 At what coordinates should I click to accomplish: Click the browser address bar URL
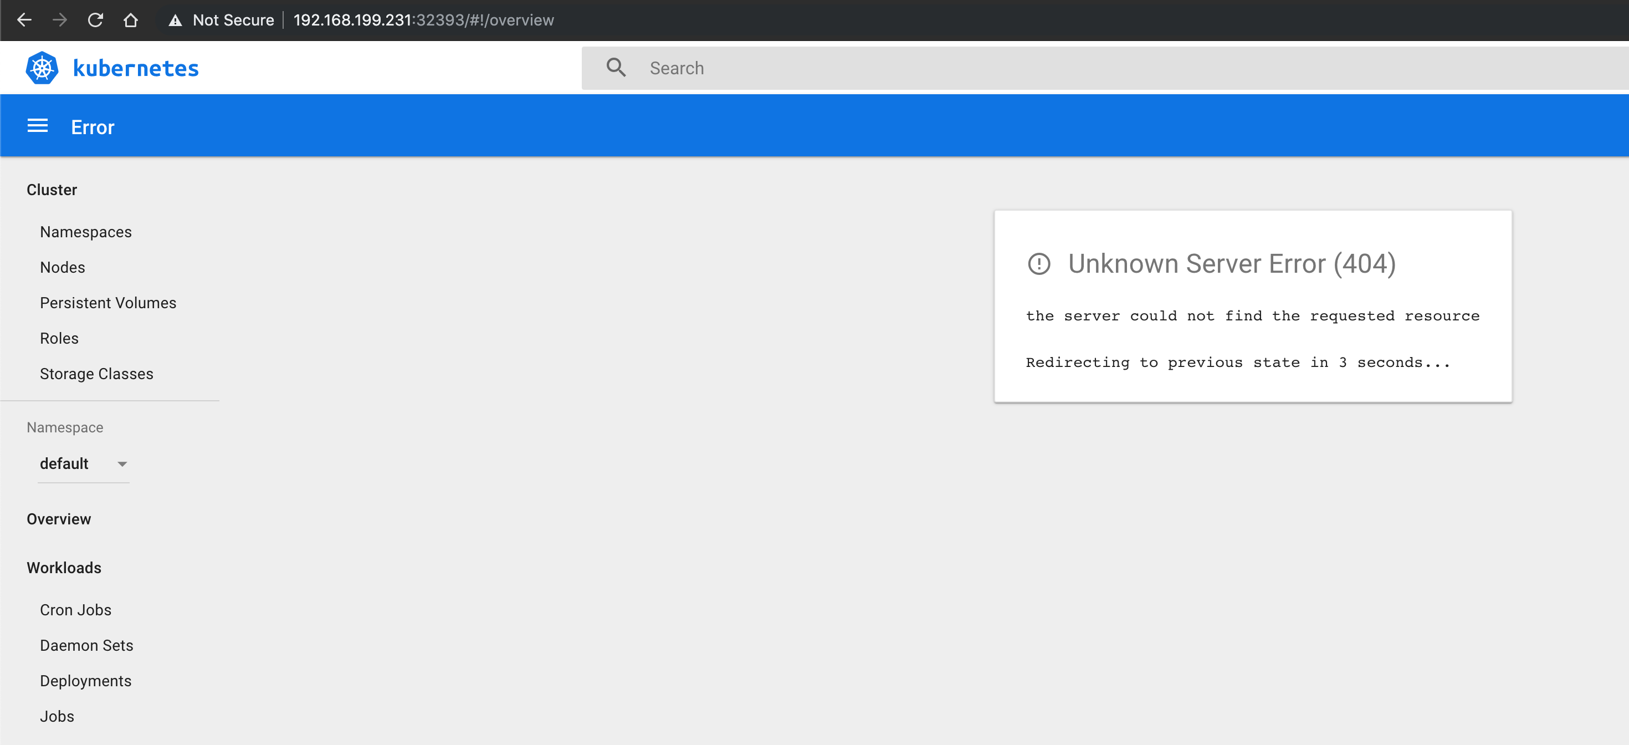(424, 21)
